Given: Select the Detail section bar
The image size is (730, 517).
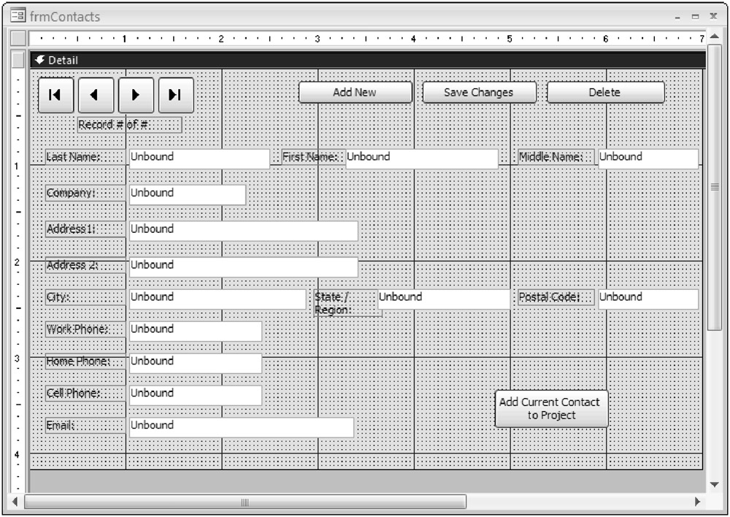Looking at the screenshot, I should pyautogui.click(x=365, y=60).
